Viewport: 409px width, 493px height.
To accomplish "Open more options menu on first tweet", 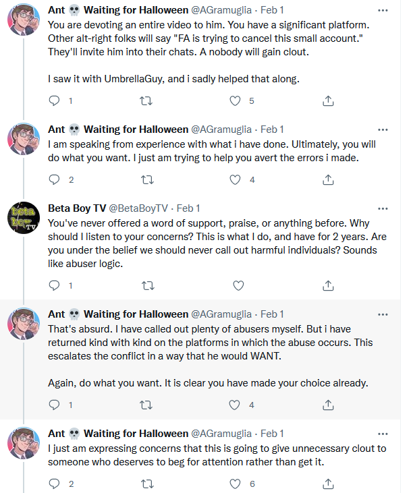I will tap(383, 10).
